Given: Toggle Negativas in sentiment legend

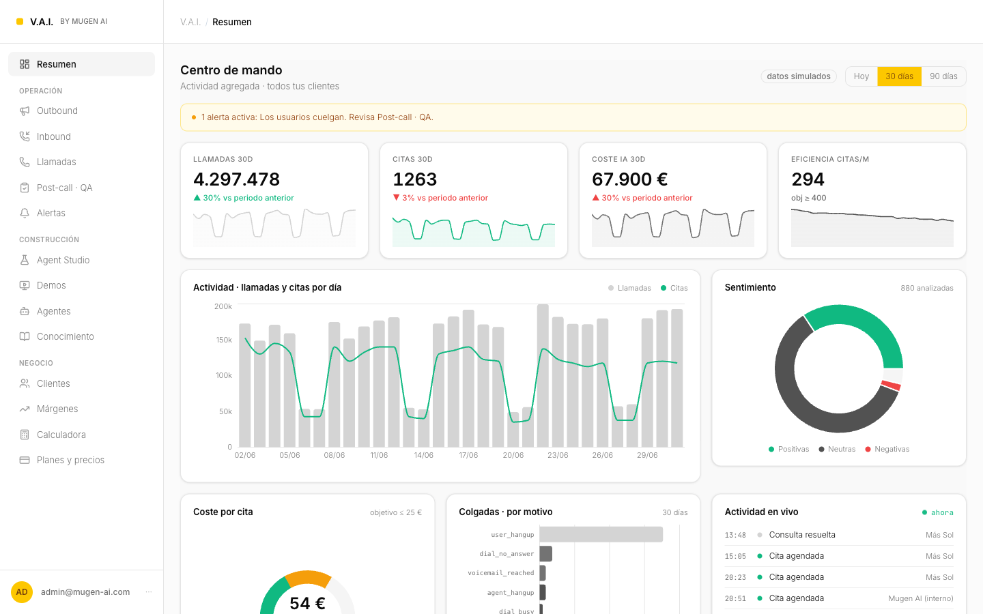Looking at the screenshot, I should click(x=887, y=449).
